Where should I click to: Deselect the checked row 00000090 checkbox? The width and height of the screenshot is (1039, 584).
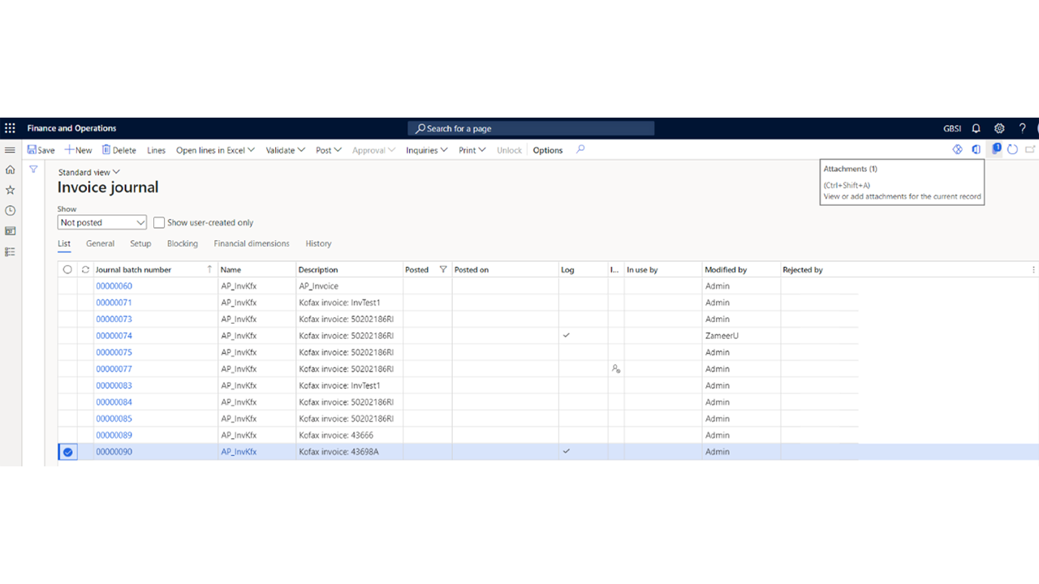click(x=68, y=452)
